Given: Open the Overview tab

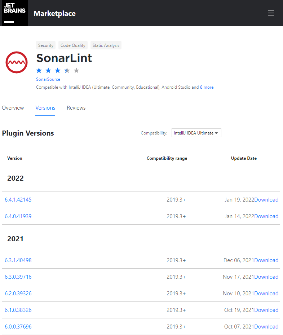Looking at the screenshot, I should tap(13, 107).
